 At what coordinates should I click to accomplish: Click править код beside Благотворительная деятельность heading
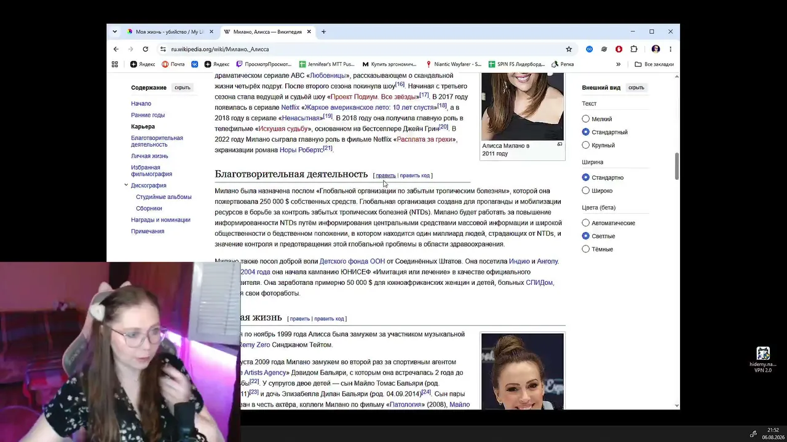415,176
